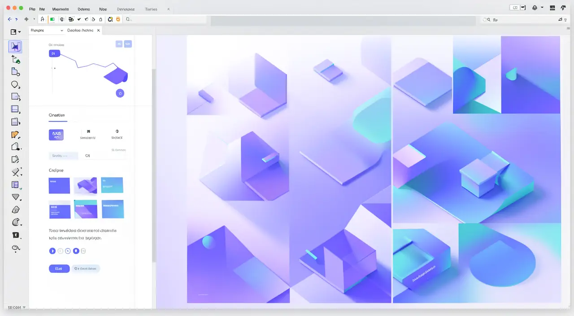Pick the bottom-left purple card thumbnail

[x=60, y=209]
